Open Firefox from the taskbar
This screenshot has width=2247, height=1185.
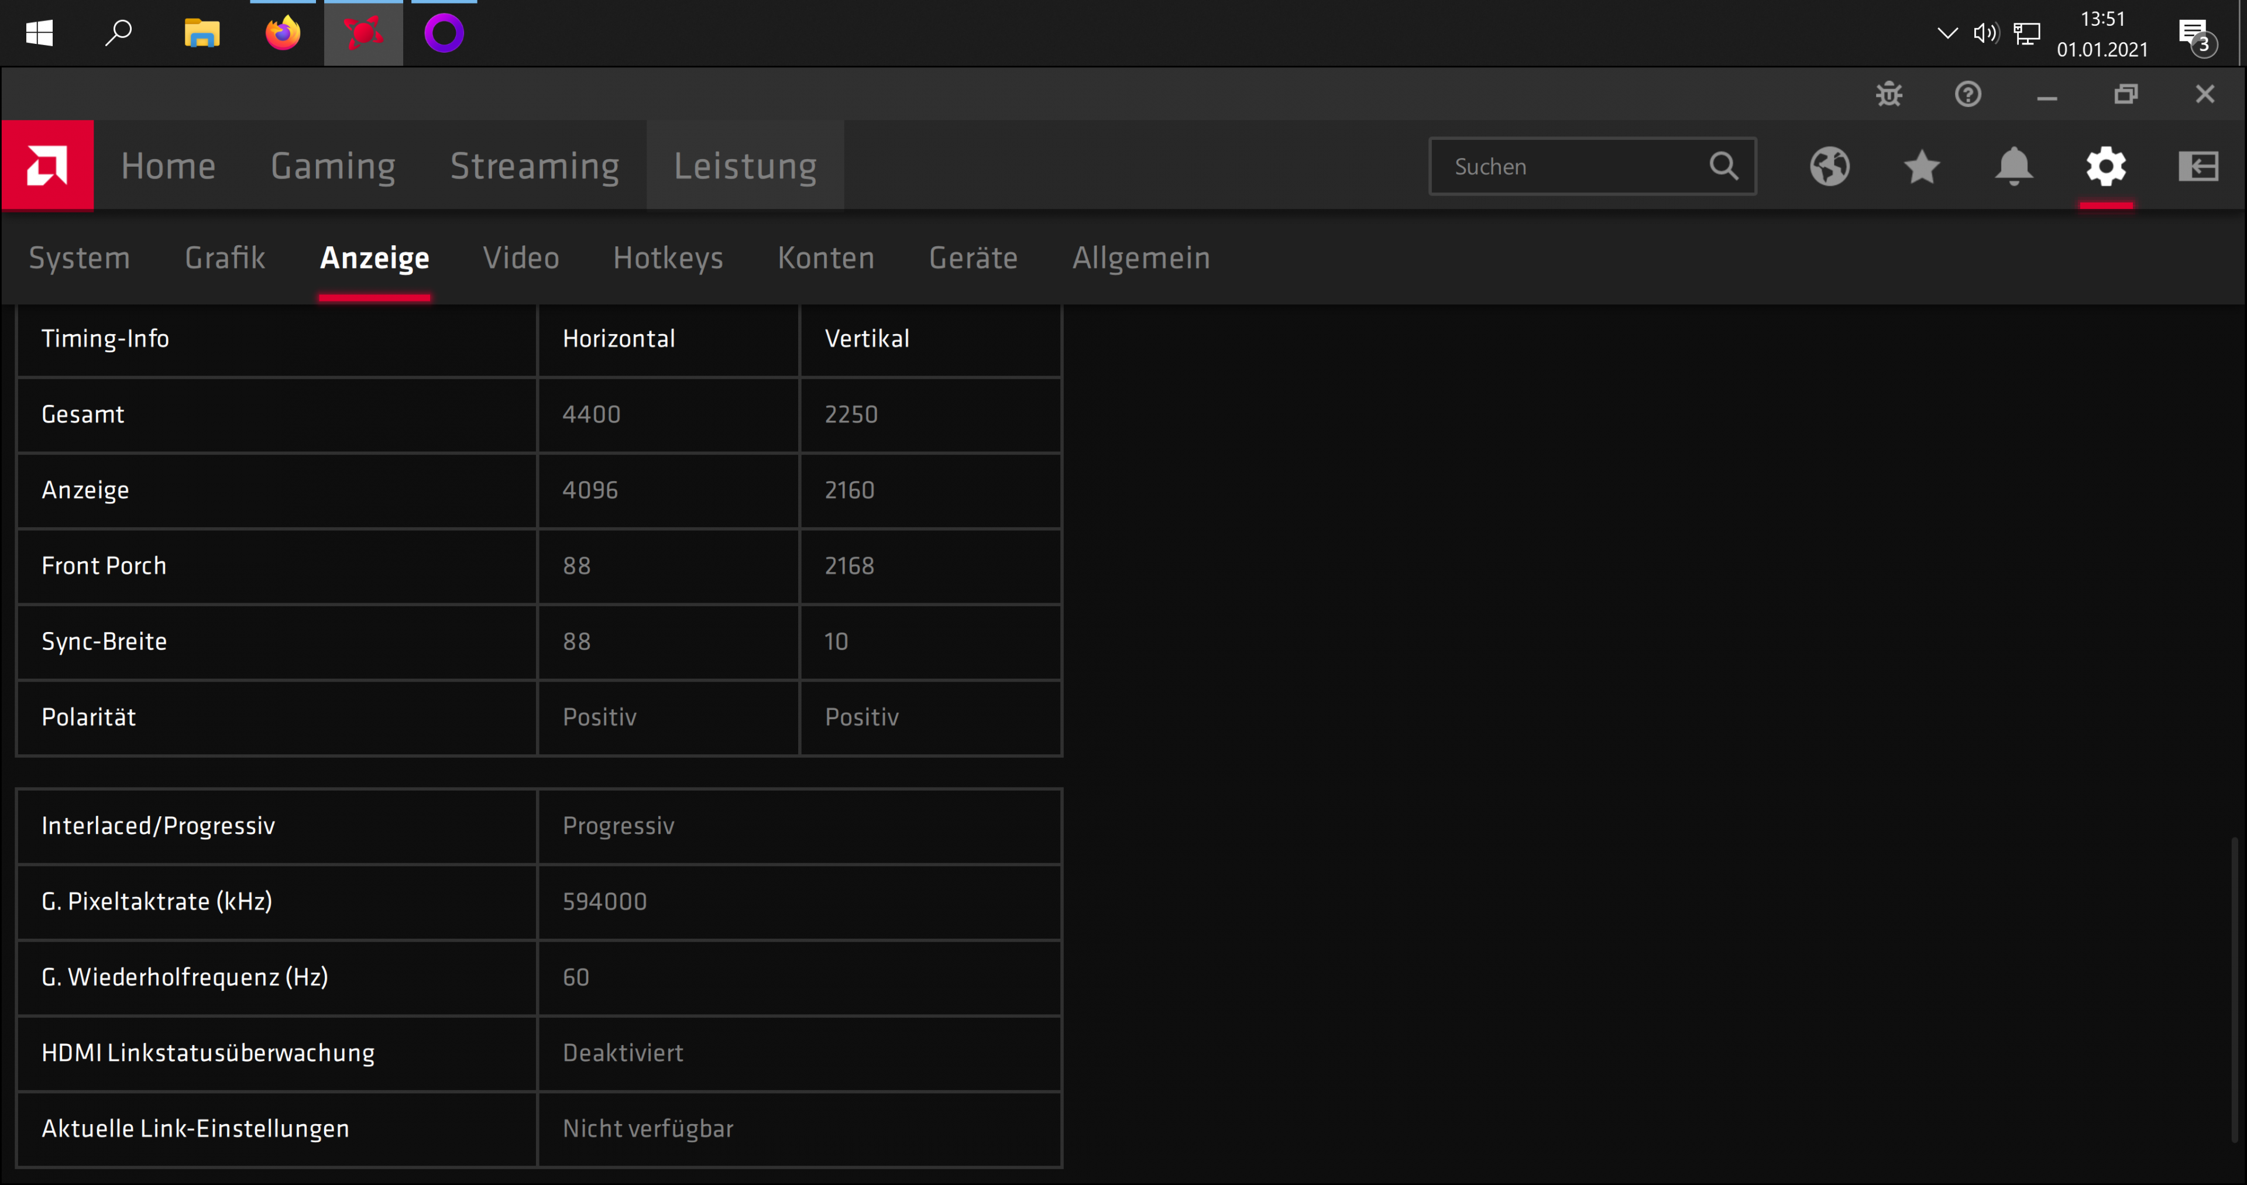coord(283,33)
